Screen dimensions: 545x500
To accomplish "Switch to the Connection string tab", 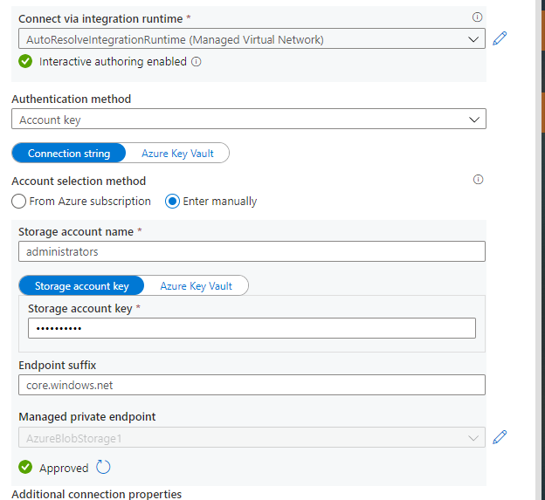I will 69,154.
